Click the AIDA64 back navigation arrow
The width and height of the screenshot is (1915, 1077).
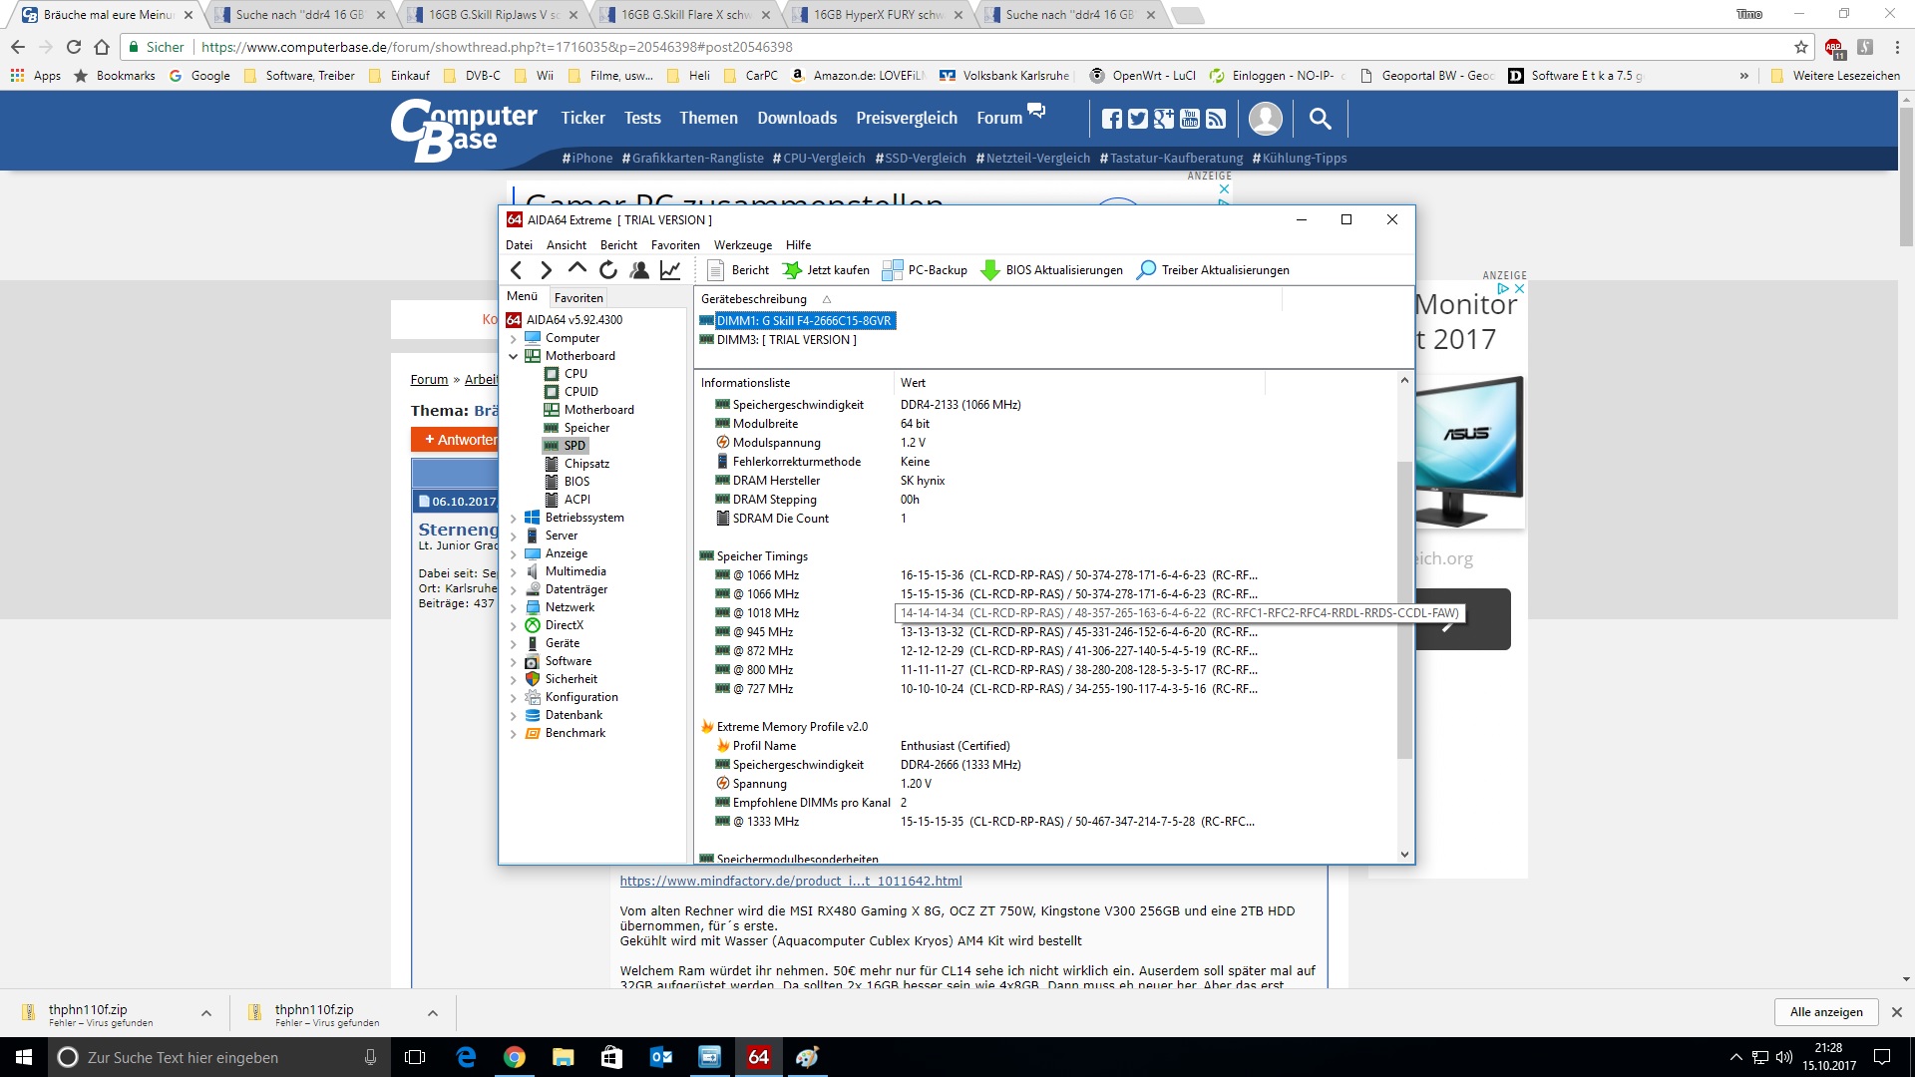click(x=516, y=270)
